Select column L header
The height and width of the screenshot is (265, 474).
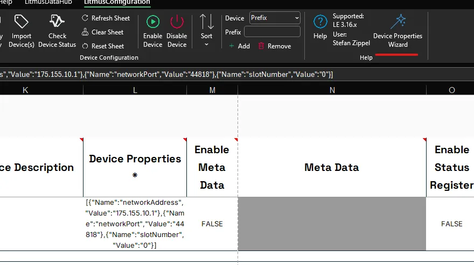tap(135, 90)
